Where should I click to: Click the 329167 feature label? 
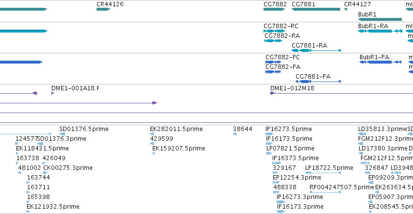284,168
